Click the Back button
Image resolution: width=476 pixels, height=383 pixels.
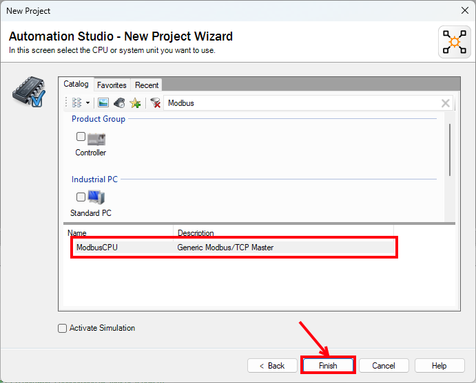[271, 366]
